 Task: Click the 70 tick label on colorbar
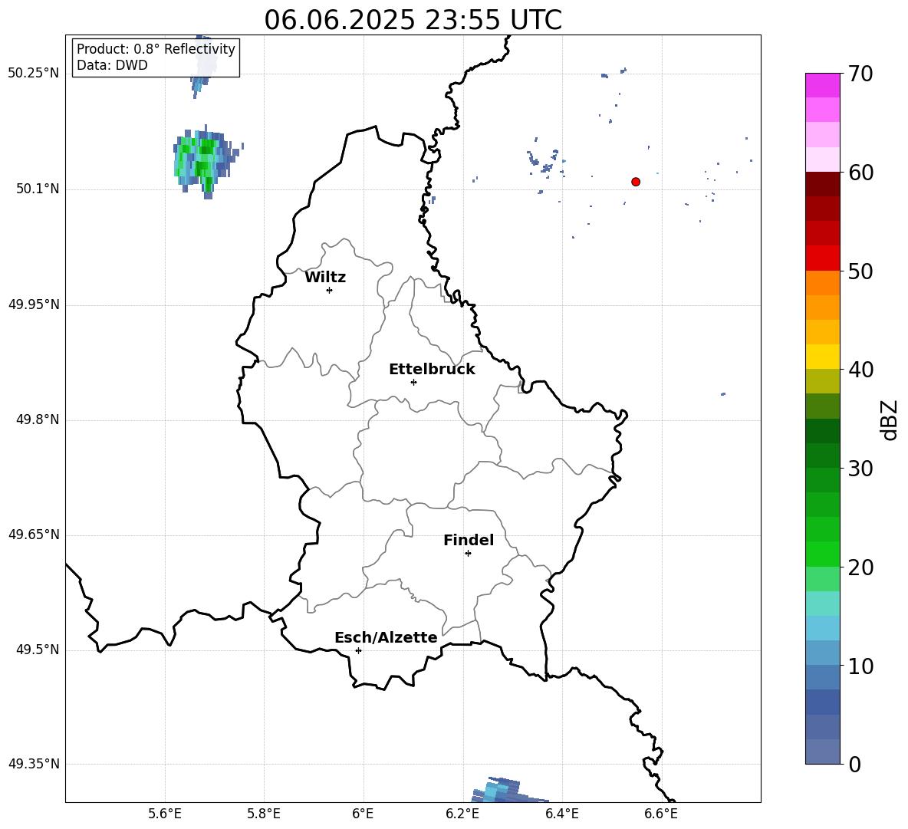click(860, 74)
